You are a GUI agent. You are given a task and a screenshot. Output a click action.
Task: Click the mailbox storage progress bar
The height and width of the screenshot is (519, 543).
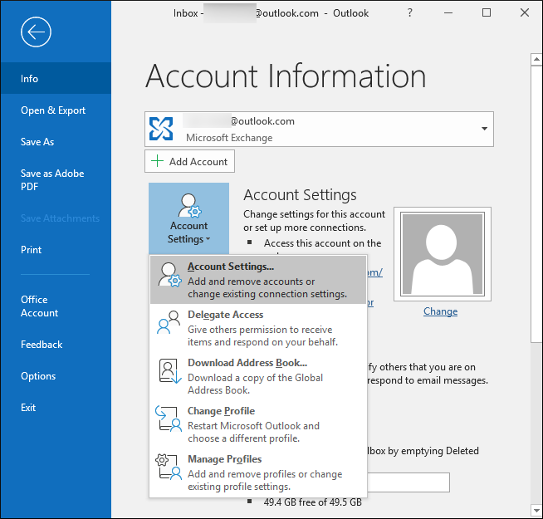coord(408,482)
